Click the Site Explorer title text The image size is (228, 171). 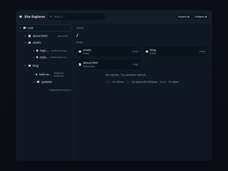35,17
